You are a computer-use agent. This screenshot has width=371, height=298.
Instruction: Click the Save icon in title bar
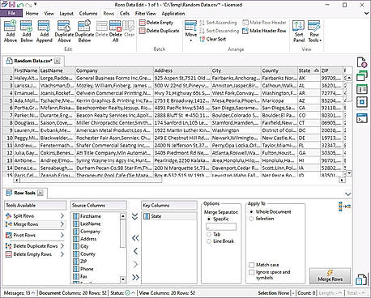[x=12, y=5]
